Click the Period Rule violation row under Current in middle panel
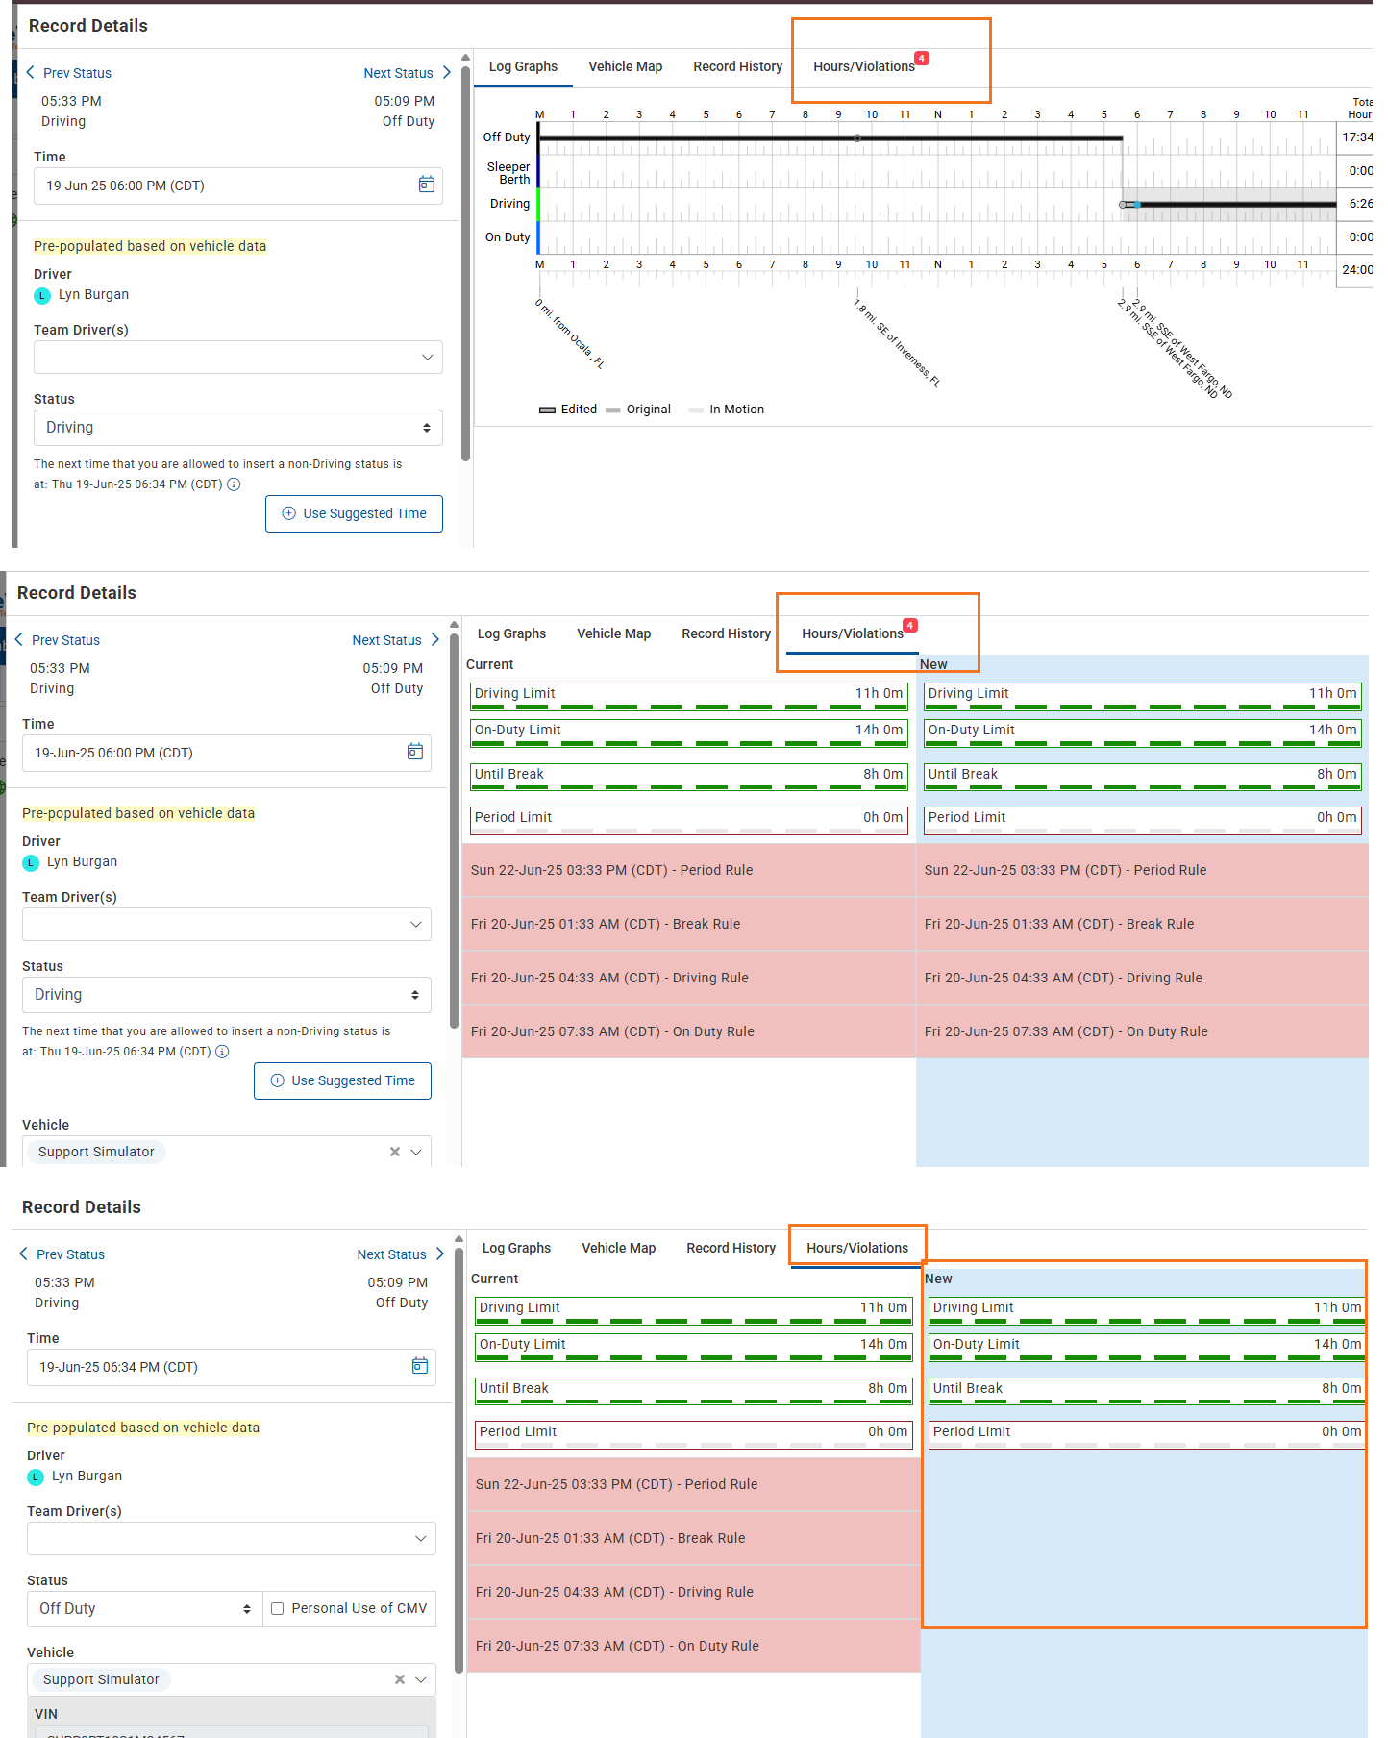Screen dimensions: 1388x1738 coord(689,870)
